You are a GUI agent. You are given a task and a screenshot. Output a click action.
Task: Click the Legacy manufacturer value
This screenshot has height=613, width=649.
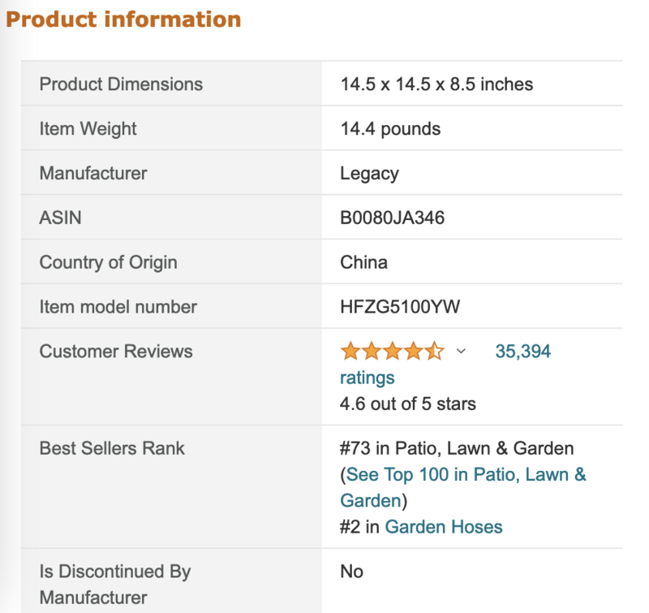pyautogui.click(x=369, y=173)
